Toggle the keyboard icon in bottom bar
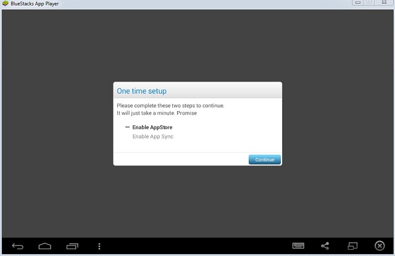 point(298,246)
